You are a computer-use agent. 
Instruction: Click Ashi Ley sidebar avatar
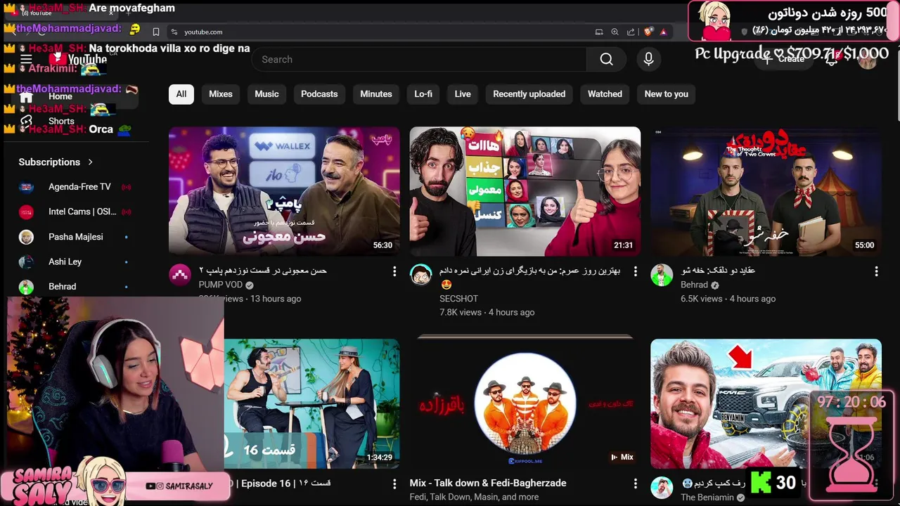click(26, 261)
